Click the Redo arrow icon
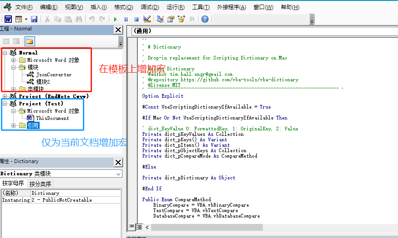The width and height of the screenshot is (398, 238). (102, 19)
